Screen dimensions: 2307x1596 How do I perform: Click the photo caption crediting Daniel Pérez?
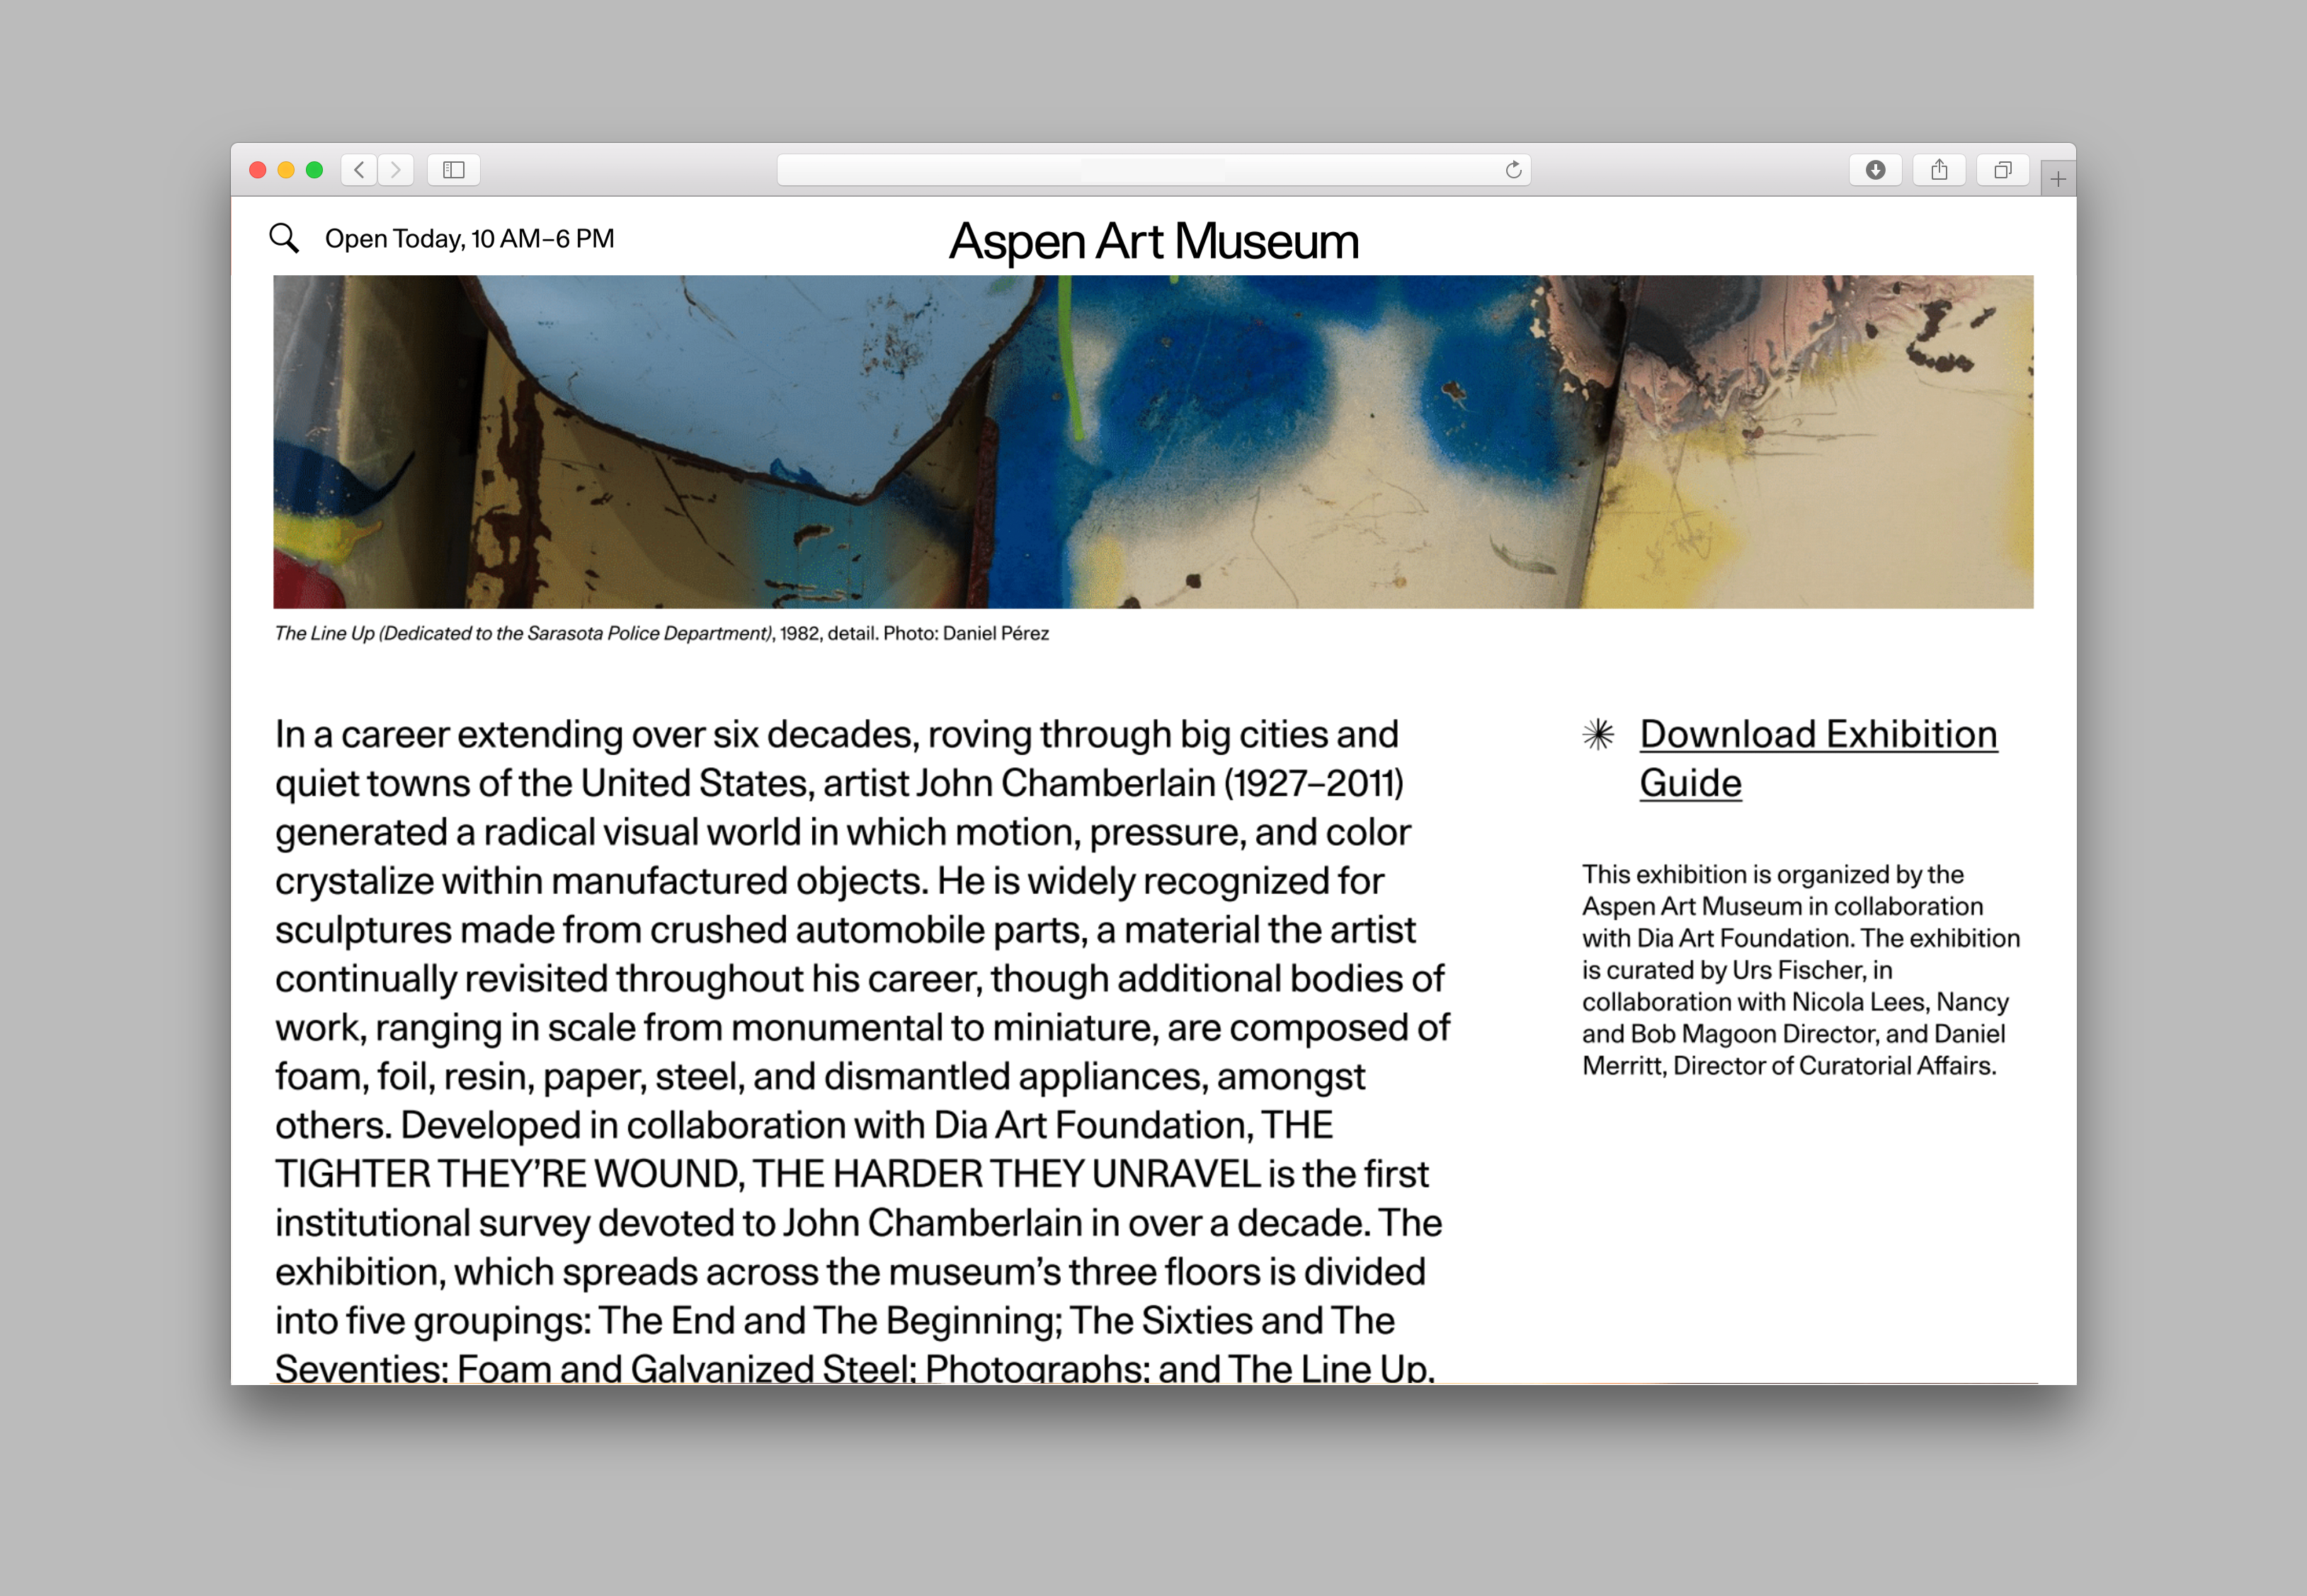click(x=661, y=633)
